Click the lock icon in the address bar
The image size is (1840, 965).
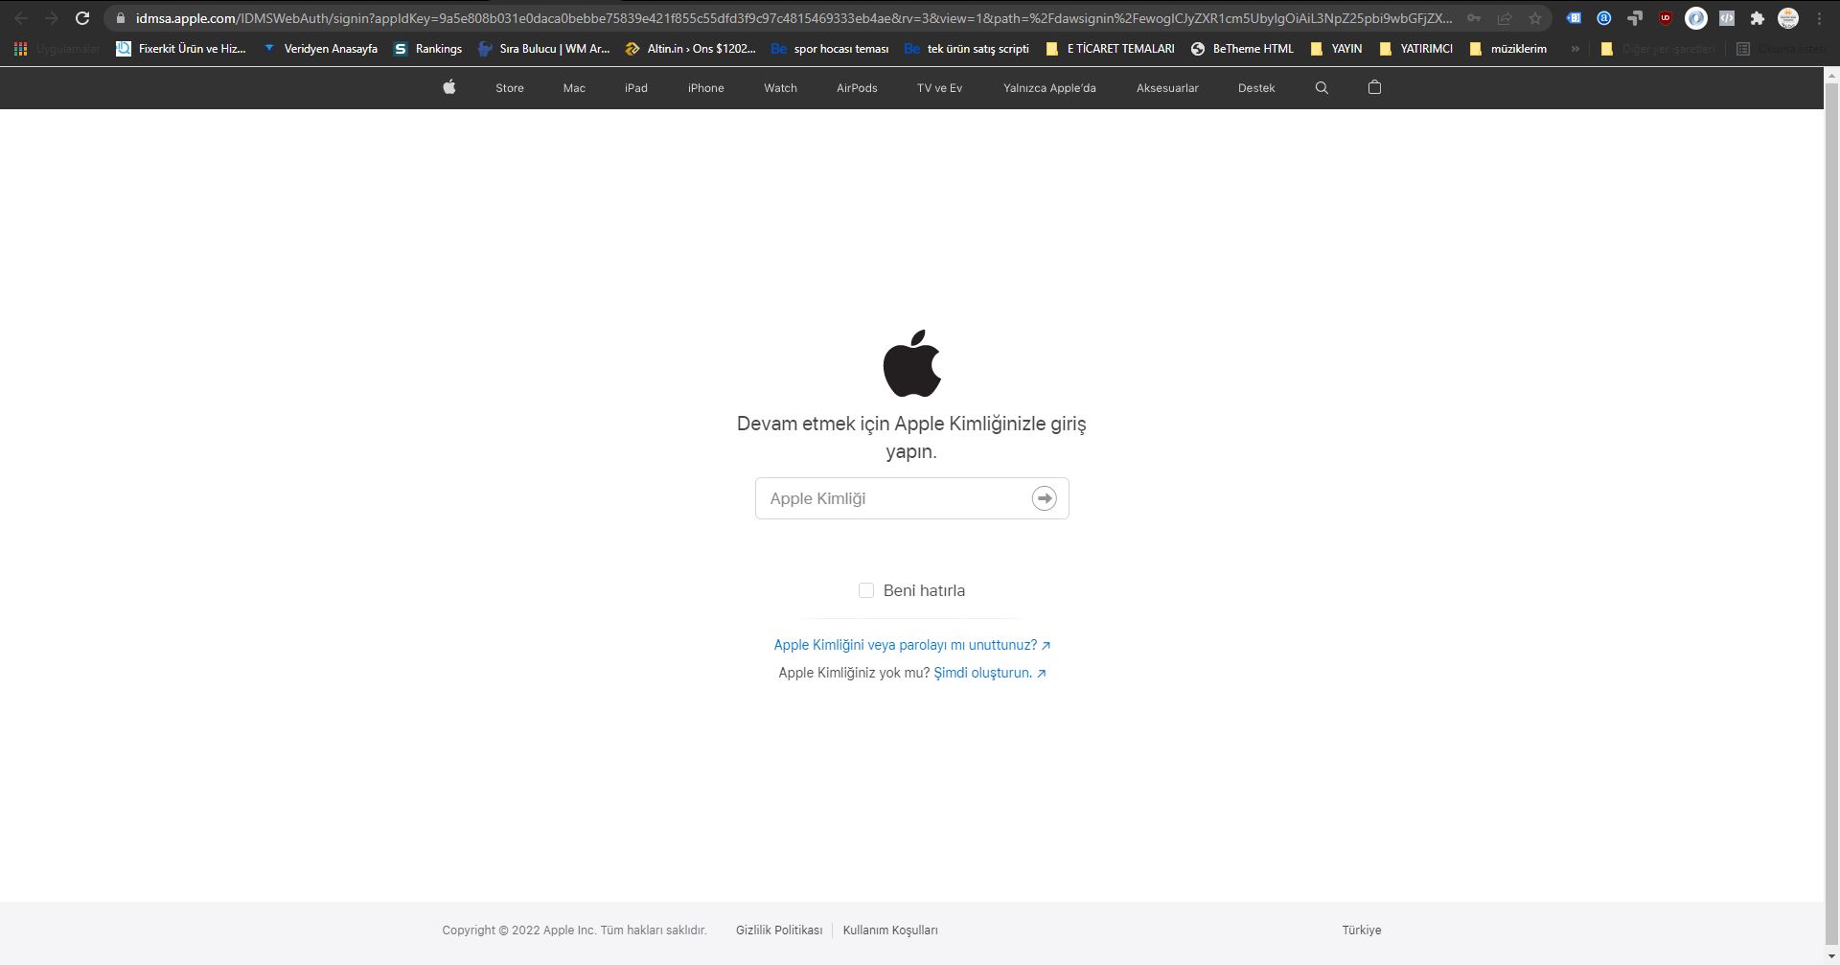click(x=120, y=18)
